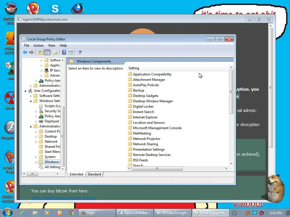Open the Skype desktop shortcut
Image resolution: width=290 pixels, height=217 pixels.
pyautogui.click(x=55, y=9)
